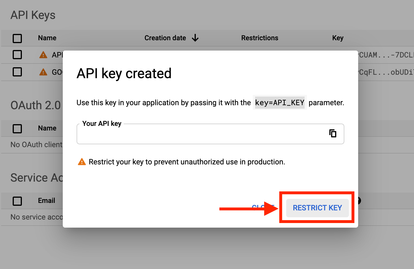This screenshot has width=414, height=269.
Task: Click the key=API_KEY code snippet
Action: coord(280,103)
